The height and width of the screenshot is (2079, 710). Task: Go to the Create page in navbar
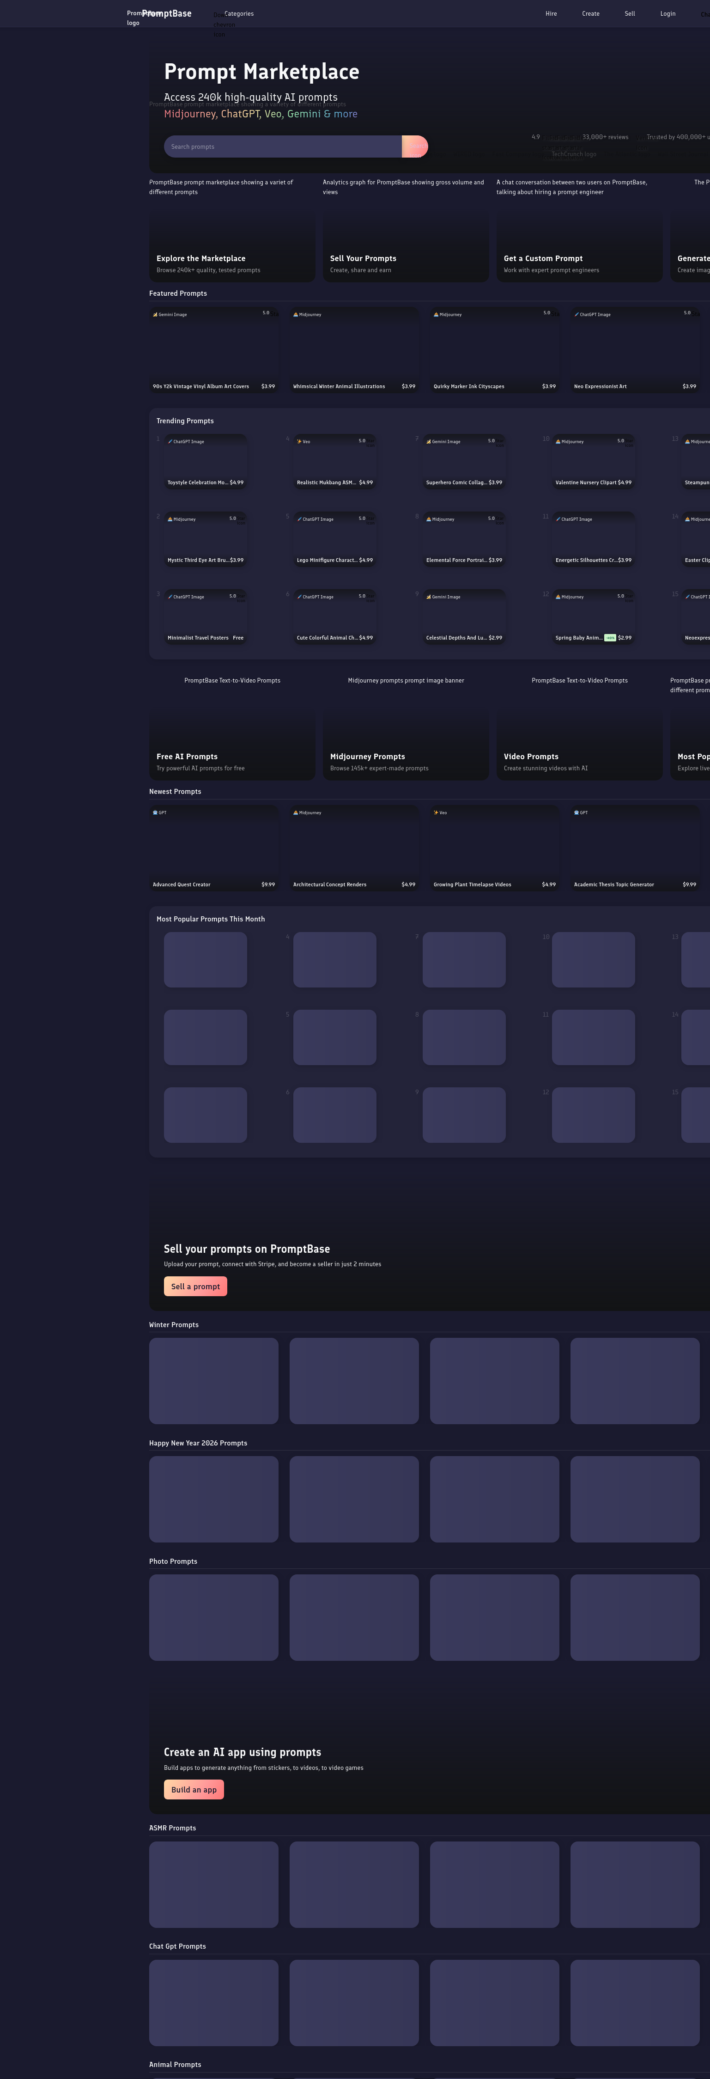(591, 14)
